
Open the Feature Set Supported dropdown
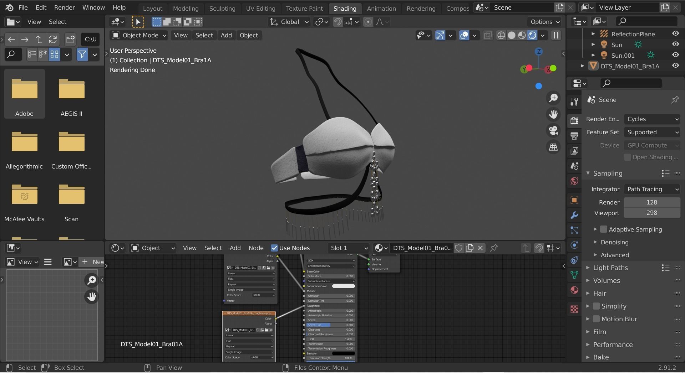point(652,132)
